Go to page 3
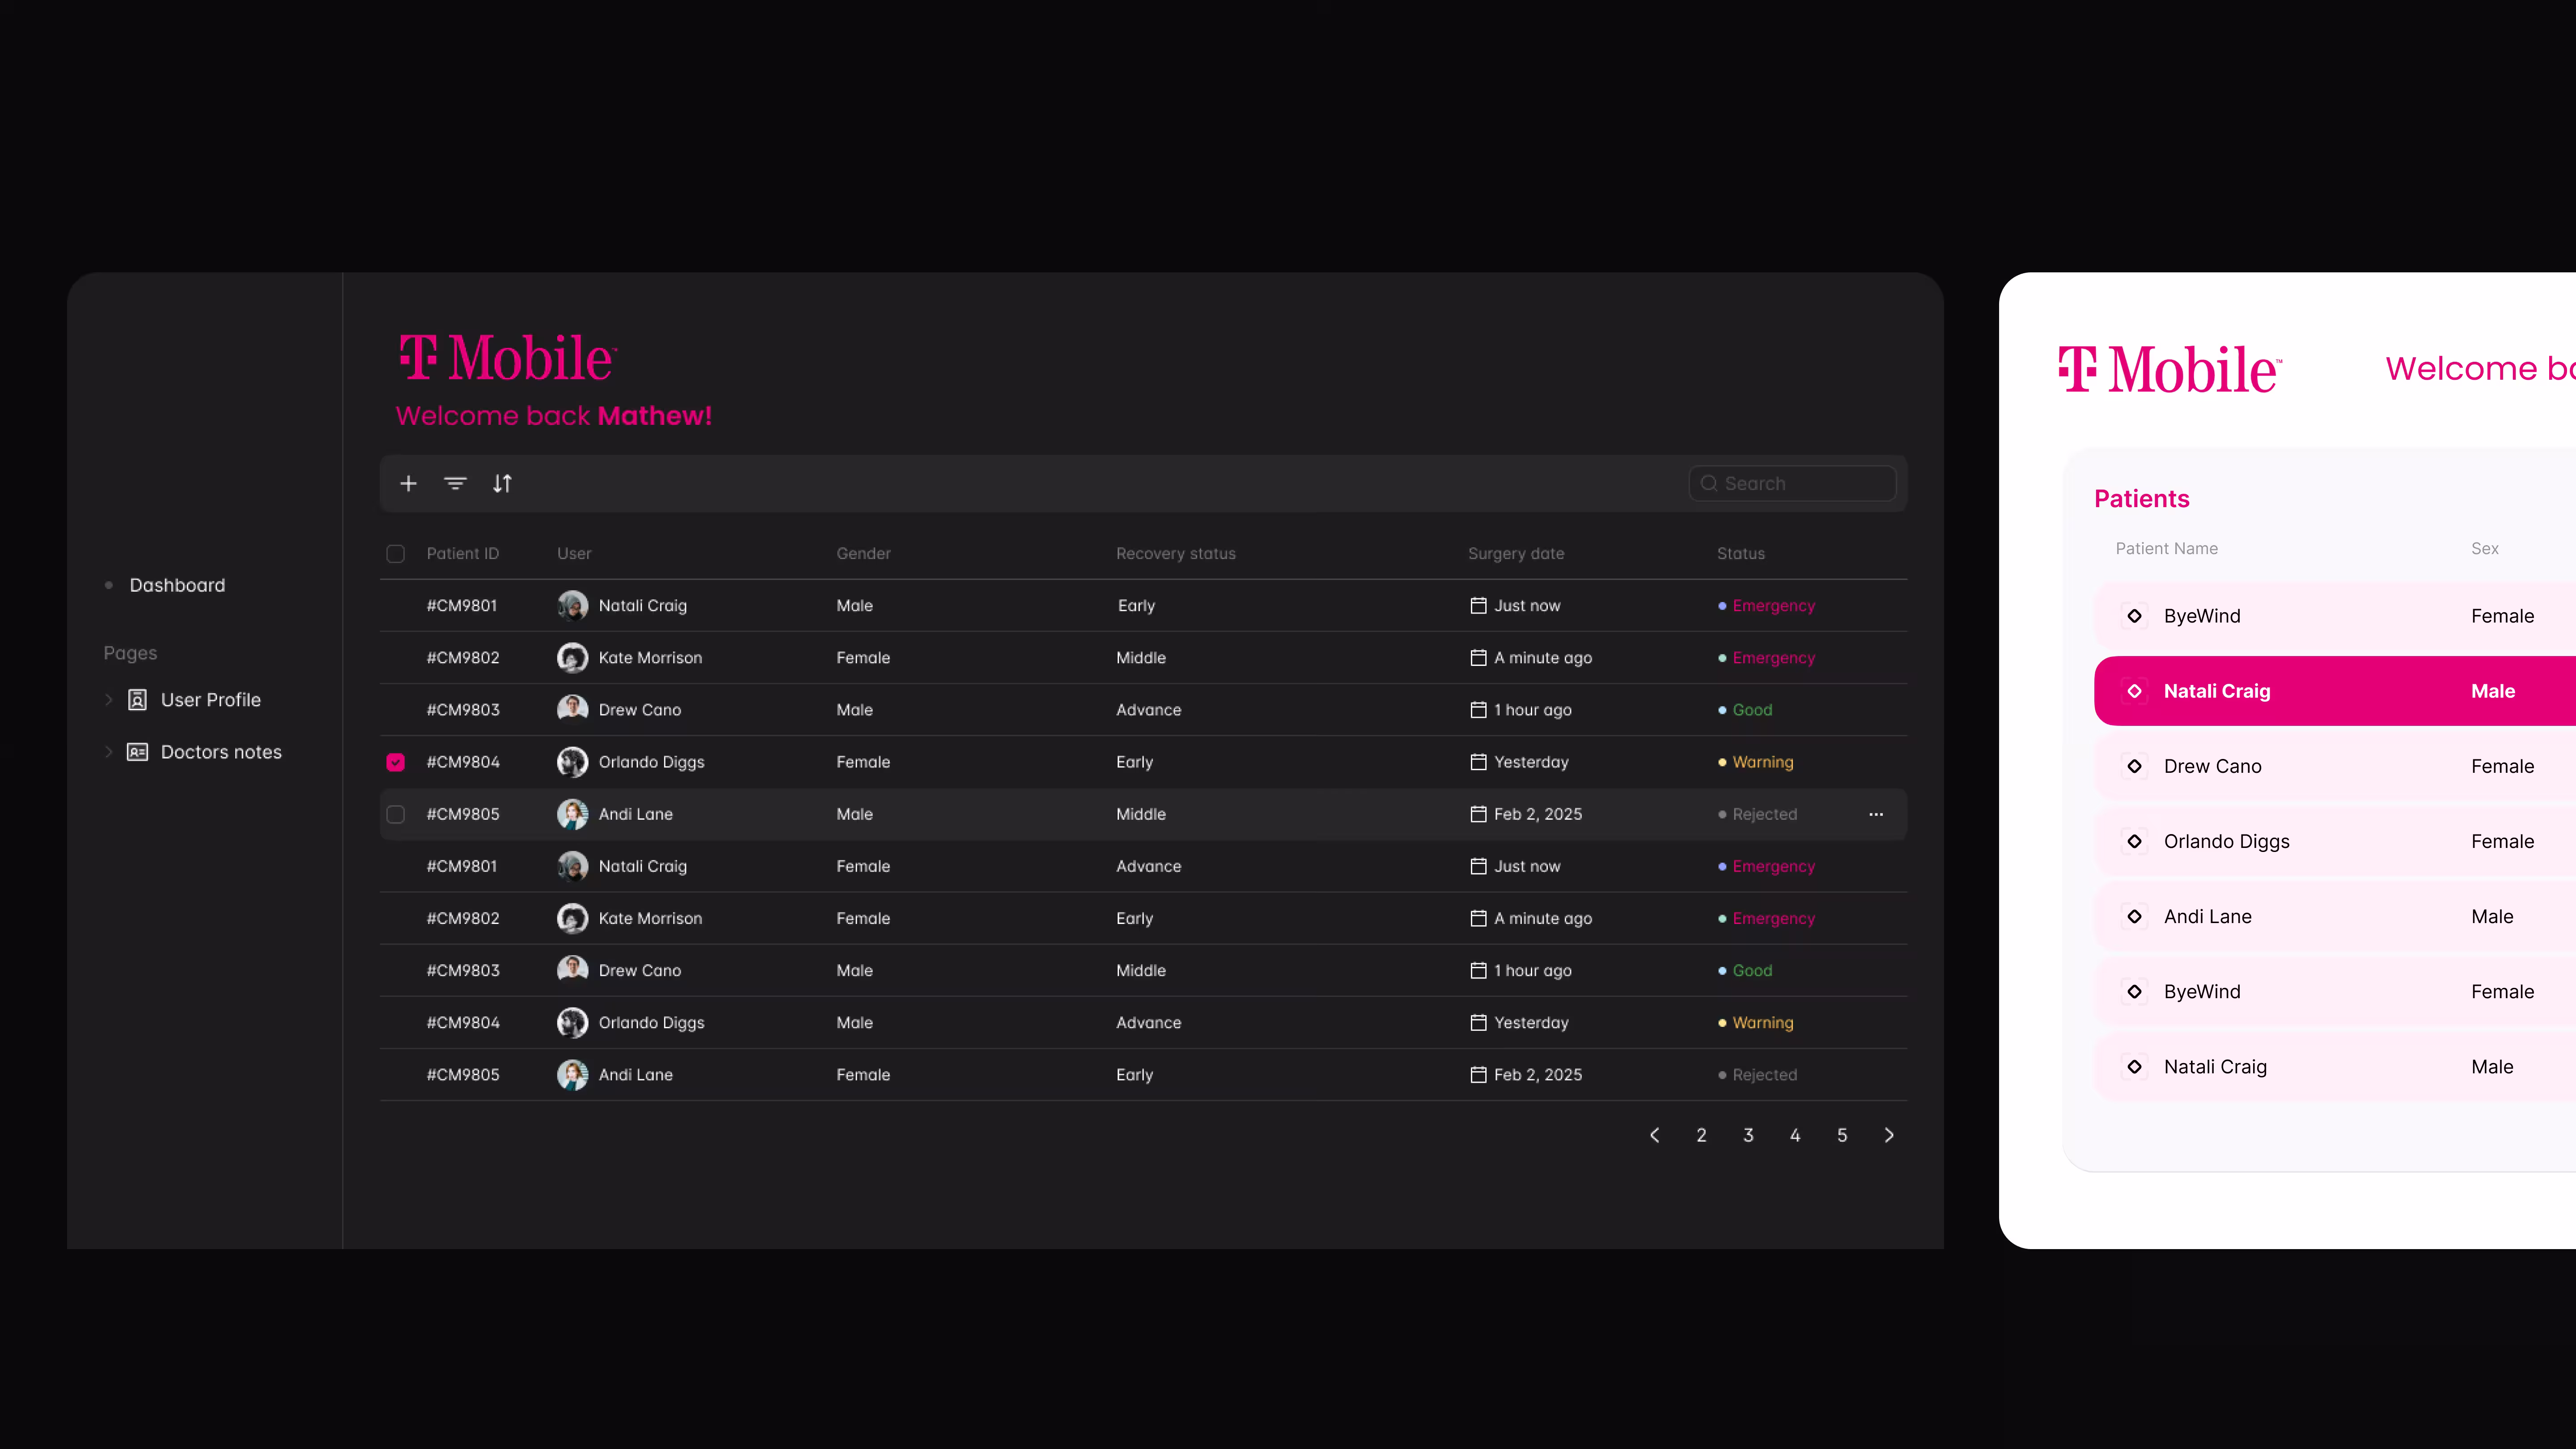Image resolution: width=2576 pixels, height=1449 pixels. 1748,1135
